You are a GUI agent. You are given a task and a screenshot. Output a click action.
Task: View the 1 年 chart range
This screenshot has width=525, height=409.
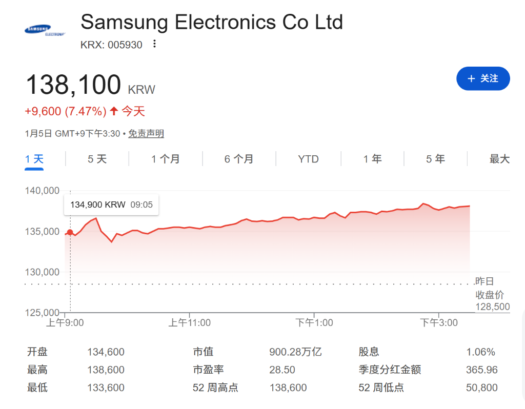[x=373, y=159]
